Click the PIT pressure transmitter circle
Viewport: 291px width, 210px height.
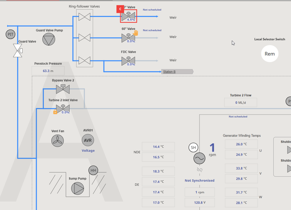10,34
